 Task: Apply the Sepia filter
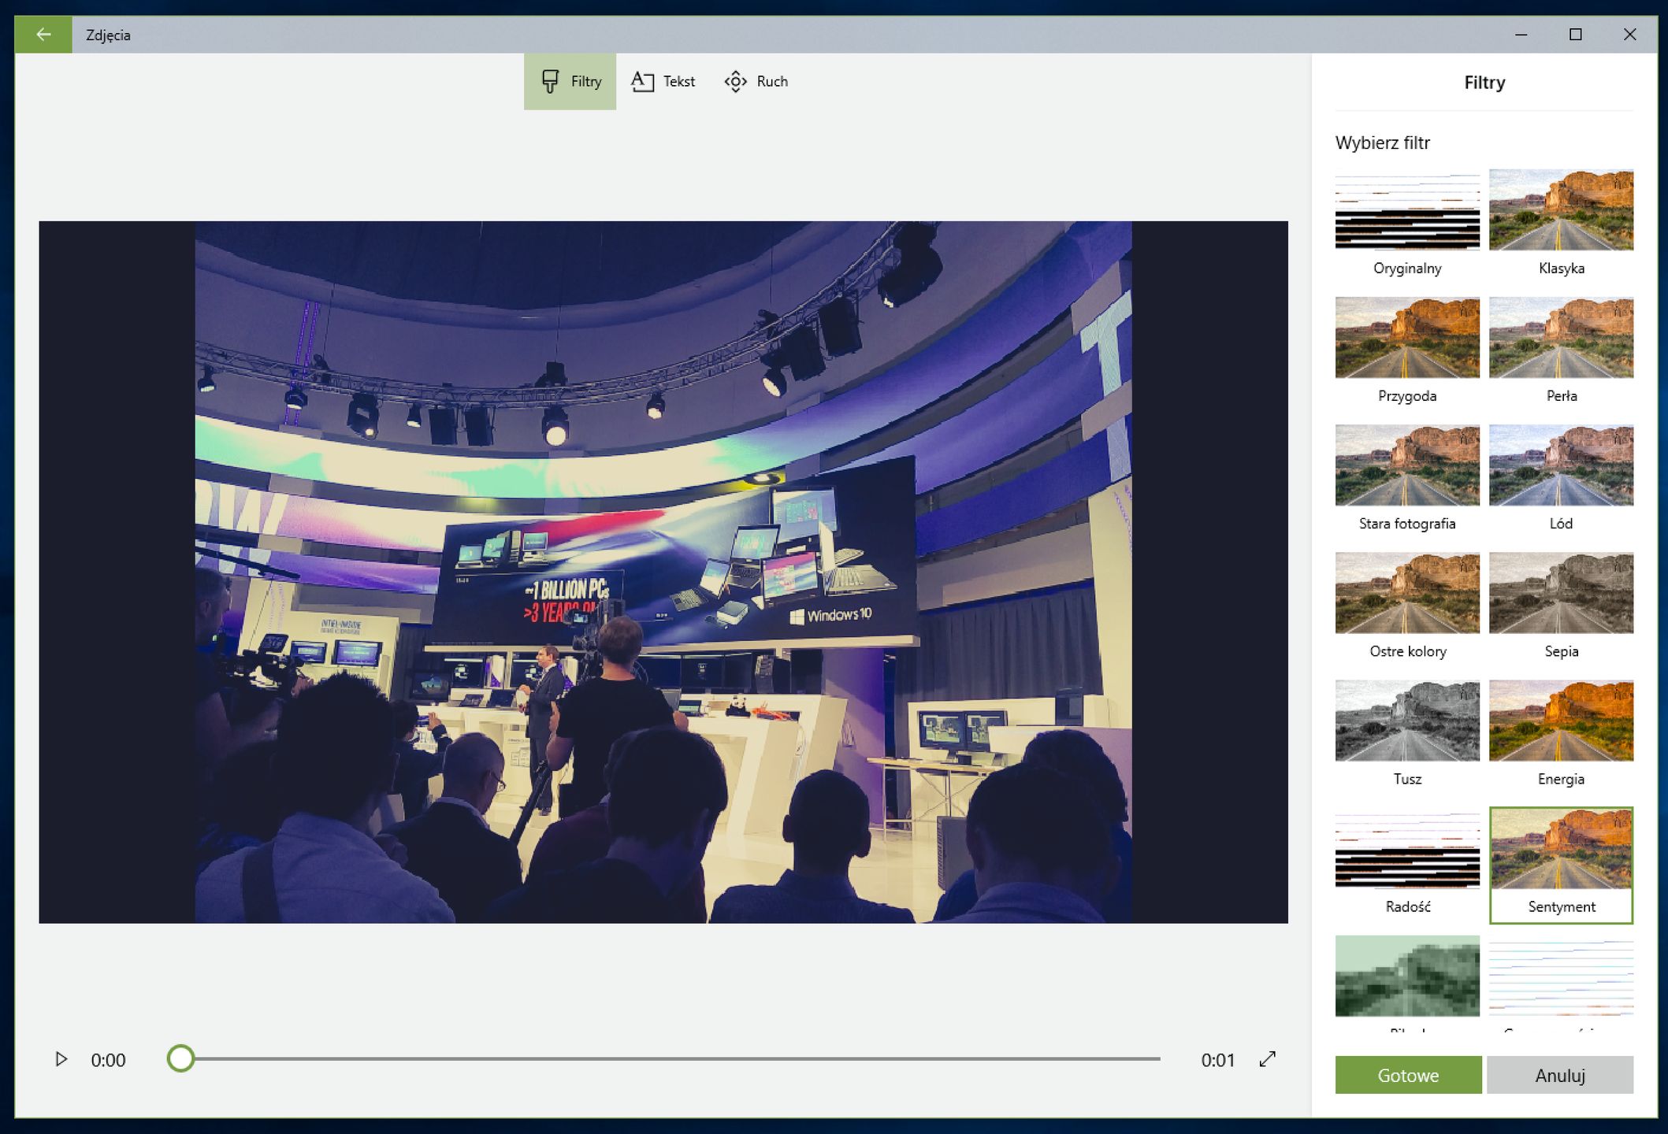pyautogui.click(x=1560, y=593)
